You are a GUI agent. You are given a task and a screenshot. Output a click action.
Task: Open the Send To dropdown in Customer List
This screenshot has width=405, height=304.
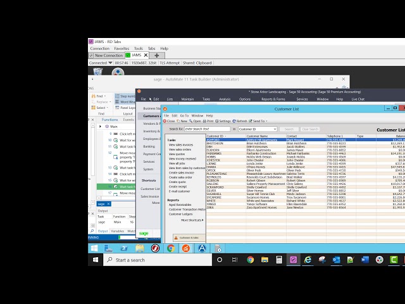258,121
